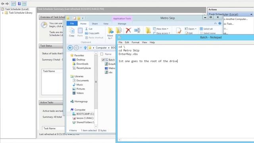Select Task Scheduler Library in tree

tap(21, 13)
